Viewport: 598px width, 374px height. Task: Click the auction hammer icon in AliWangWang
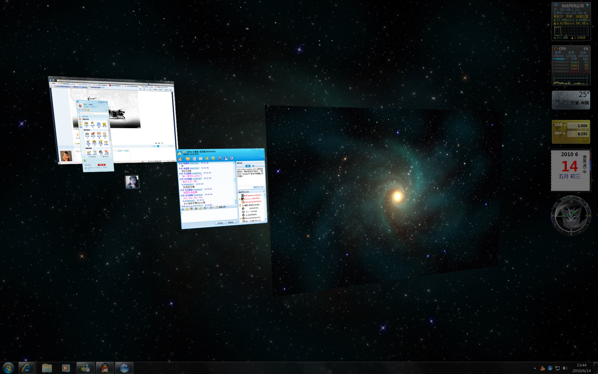(92, 123)
